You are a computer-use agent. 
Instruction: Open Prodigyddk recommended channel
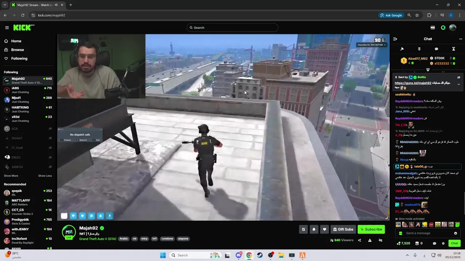(28, 221)
